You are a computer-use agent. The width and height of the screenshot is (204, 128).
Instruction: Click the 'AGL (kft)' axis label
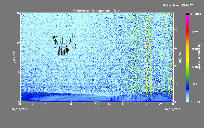(180, 57)
